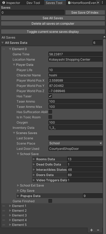Open the three-dot panel options menu
Image resolution: width=106 pixels, height=234 pixels.
[102, 3]
